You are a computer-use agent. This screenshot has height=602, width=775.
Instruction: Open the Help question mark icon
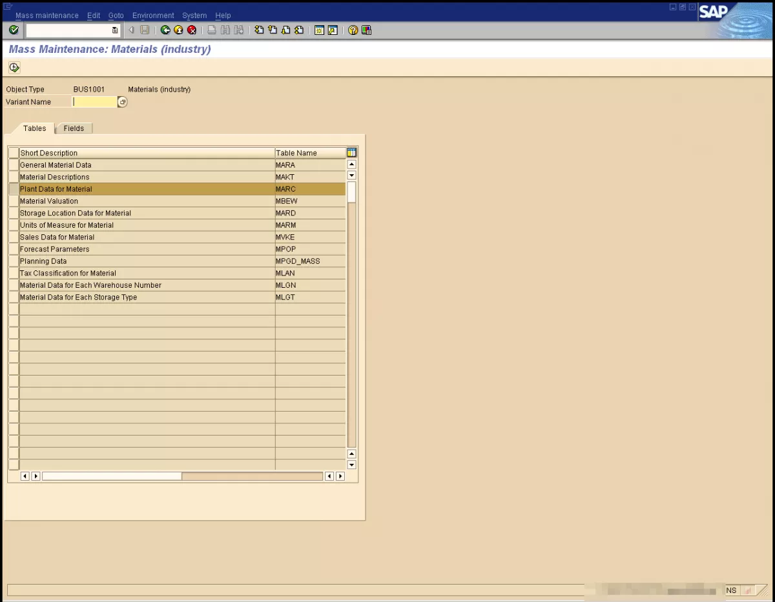353,30
